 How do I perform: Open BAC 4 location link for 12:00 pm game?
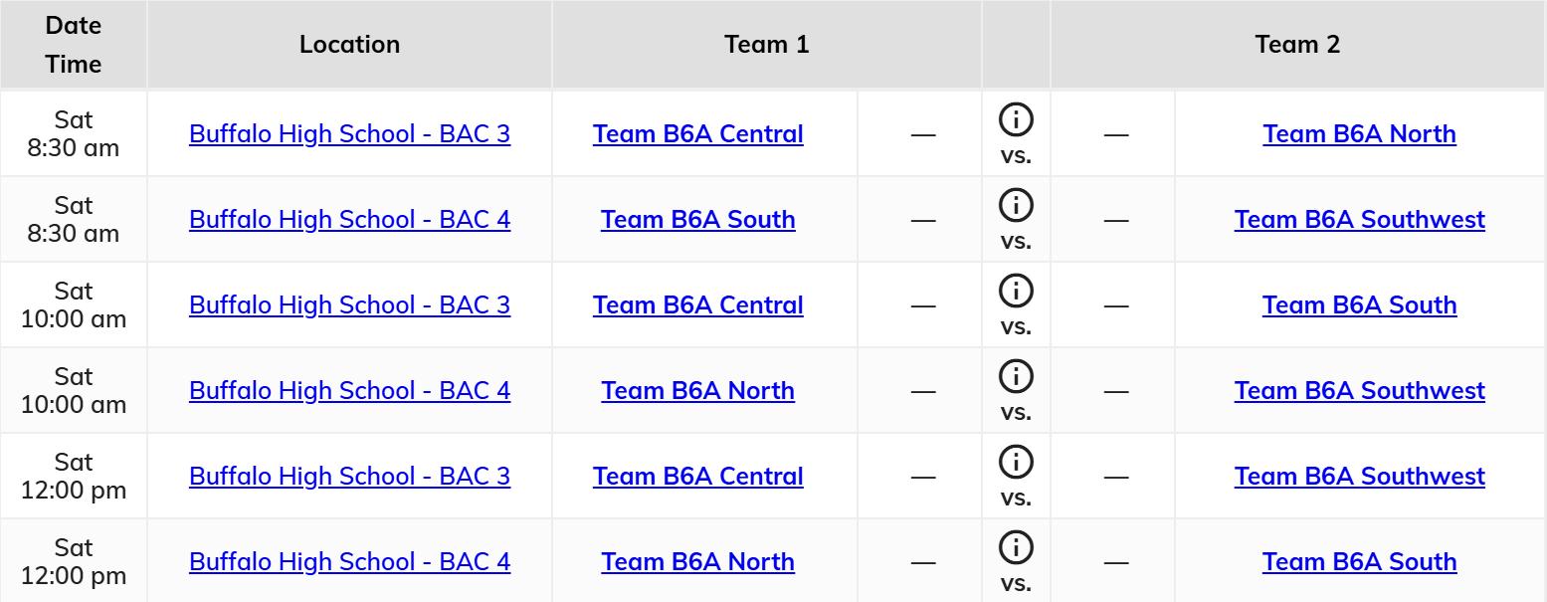349,561
